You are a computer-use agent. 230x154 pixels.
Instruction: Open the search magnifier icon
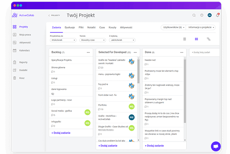(x=194, y=15)
